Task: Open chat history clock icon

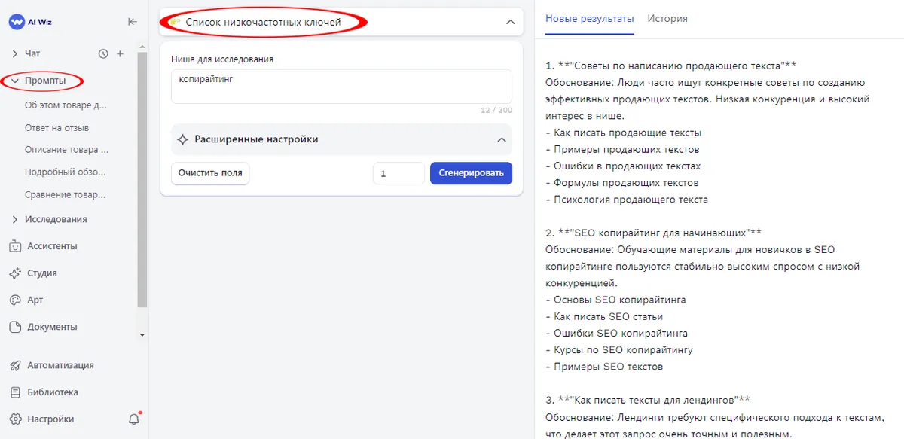Action: (104, 53)
